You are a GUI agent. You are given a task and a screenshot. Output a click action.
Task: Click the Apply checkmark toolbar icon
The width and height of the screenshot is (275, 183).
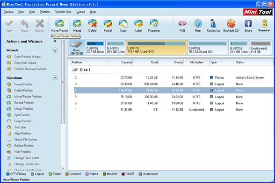point(9,23)
